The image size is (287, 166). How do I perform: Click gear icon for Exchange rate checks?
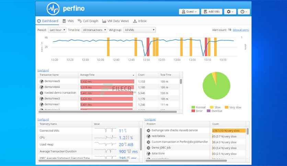coord(148,131)
